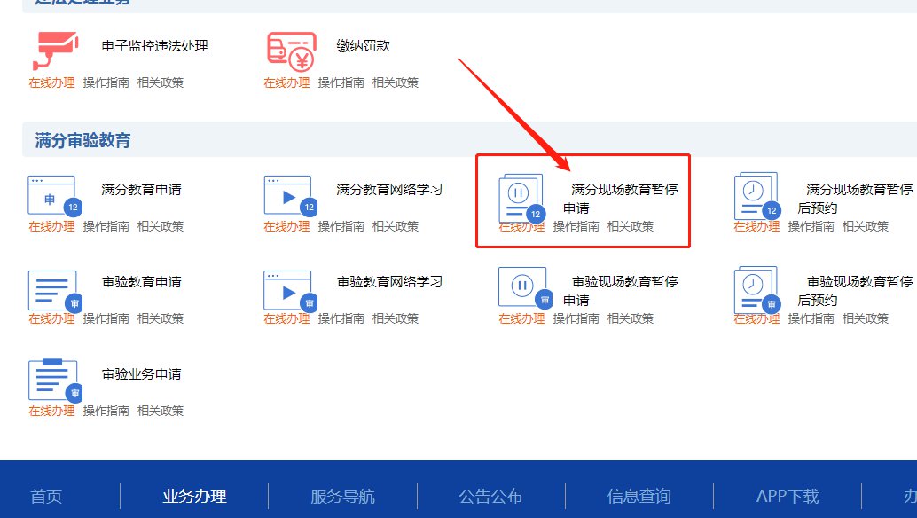Click the 满分现场教育暂停申请 pause icon
Viewport: 917px width, 518px height.
[x=521, y=197]
